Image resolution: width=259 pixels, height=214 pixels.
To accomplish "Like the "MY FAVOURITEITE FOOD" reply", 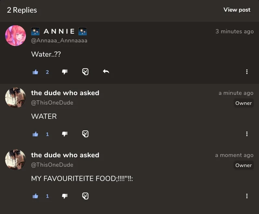I will click(36, 196).
